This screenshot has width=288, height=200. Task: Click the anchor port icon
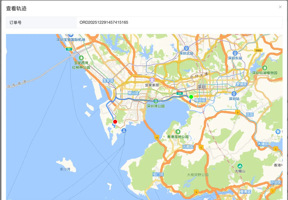pos(124,131)
